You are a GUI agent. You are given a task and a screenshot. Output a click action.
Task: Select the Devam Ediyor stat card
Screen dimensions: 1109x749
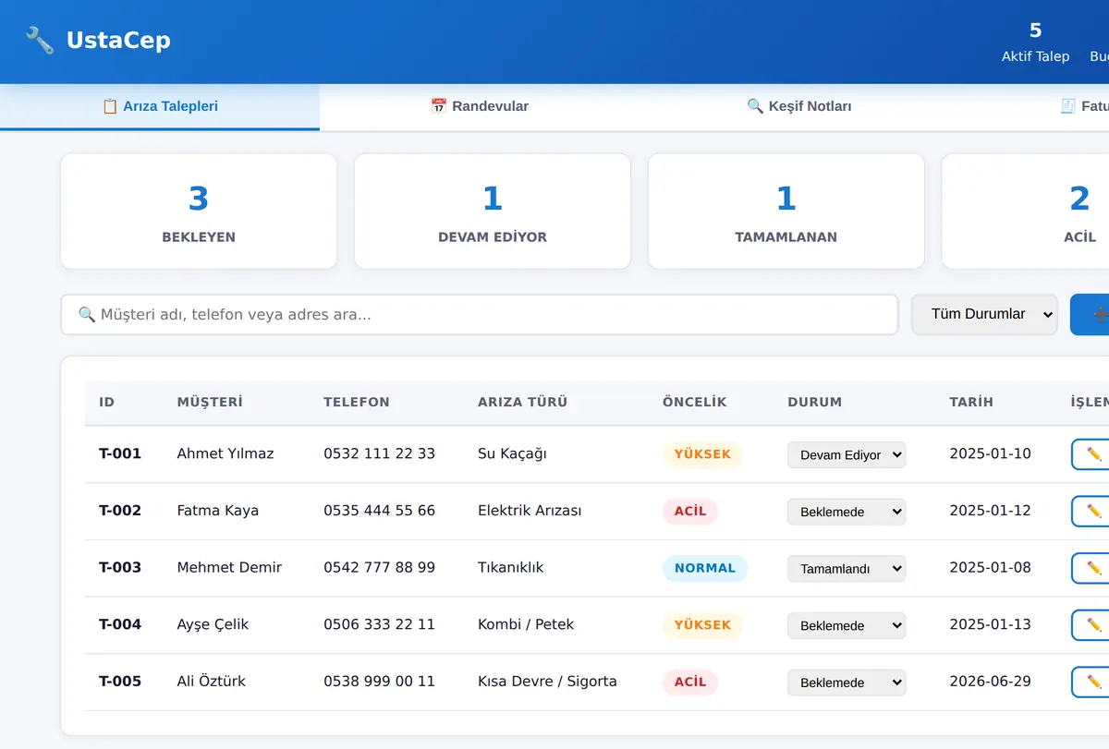click(x=493, y=211)
